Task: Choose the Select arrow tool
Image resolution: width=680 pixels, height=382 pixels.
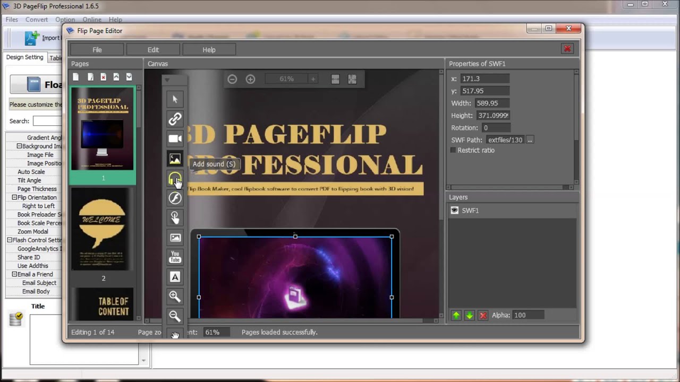Action: coord(175,99)
